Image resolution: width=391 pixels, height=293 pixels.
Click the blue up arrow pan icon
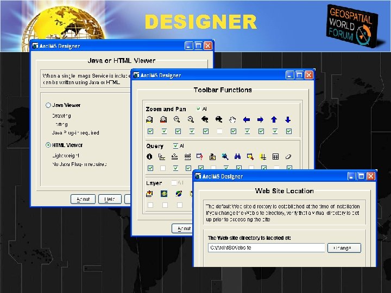click(274, 120)
